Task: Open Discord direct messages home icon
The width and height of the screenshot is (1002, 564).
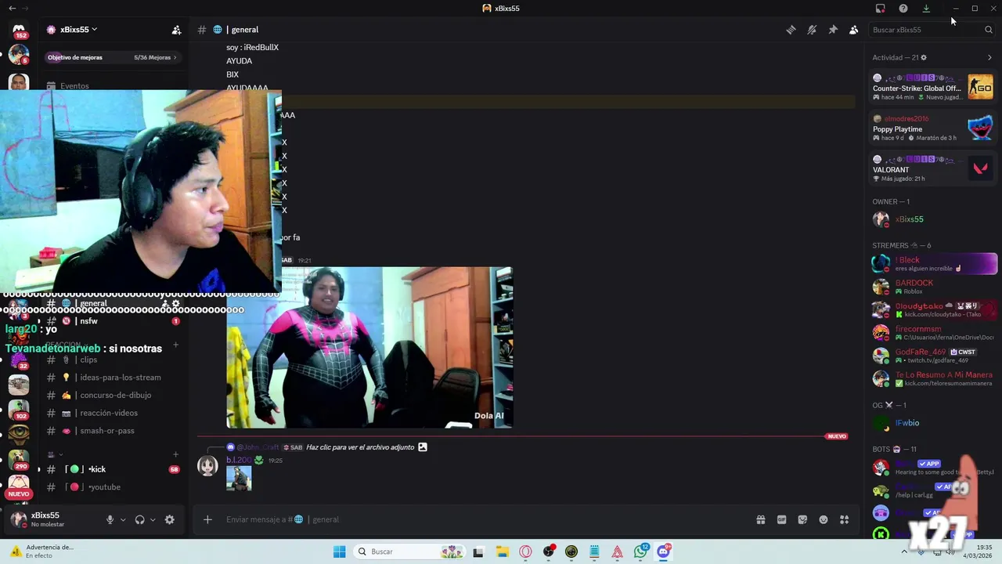Action: [x=19, y=30]
